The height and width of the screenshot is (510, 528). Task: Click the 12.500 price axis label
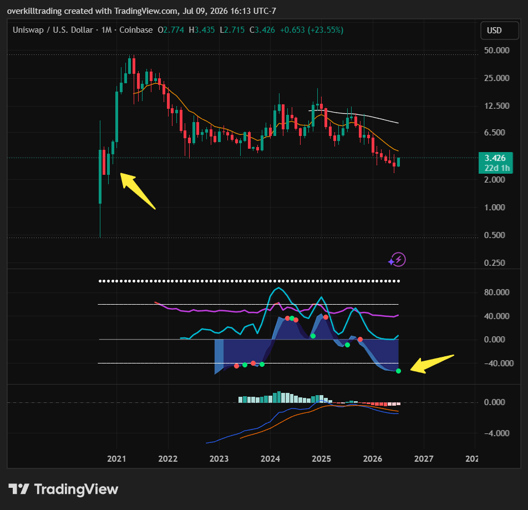[497, 106]
